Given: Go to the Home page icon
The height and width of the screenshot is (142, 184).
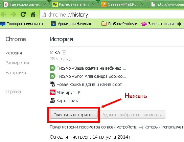Looking at the screenshot, I should coord(33,15).
